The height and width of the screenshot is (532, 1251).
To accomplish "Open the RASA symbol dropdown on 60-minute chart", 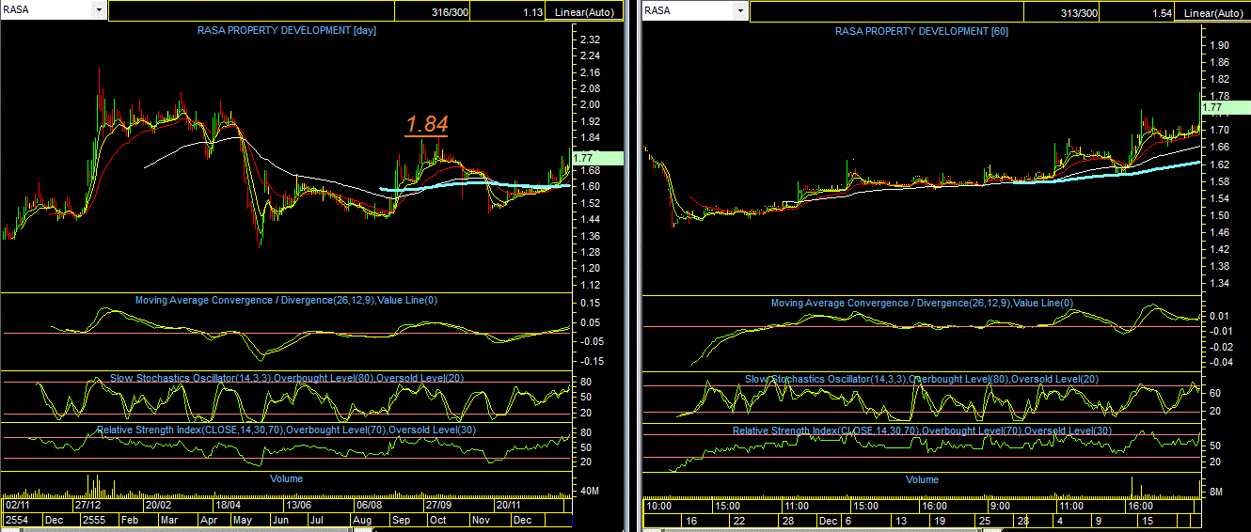I will (741, 10).
